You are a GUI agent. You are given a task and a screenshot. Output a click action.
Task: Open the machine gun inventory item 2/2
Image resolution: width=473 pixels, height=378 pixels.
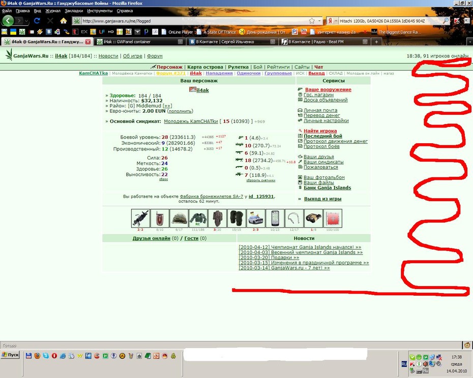pos(140,218)
